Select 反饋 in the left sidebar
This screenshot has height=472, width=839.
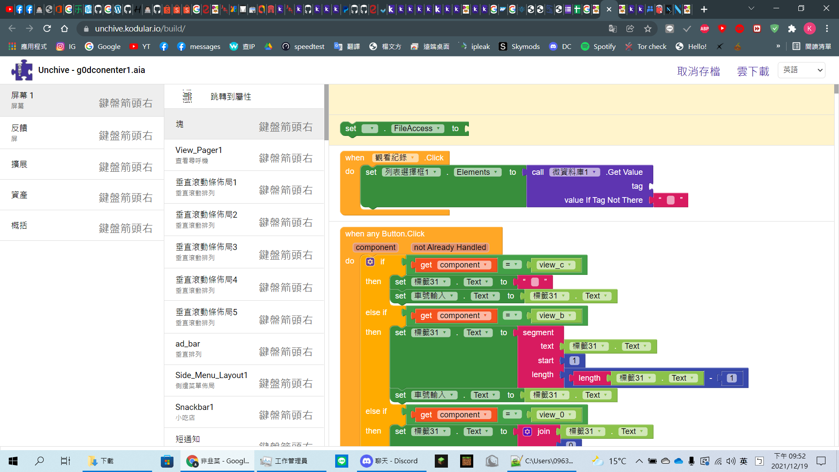tap(82, 133)
